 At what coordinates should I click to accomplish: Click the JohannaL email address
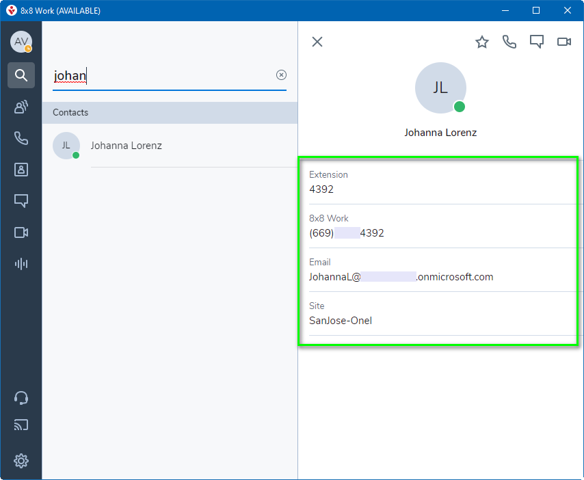tap(401, 277)
